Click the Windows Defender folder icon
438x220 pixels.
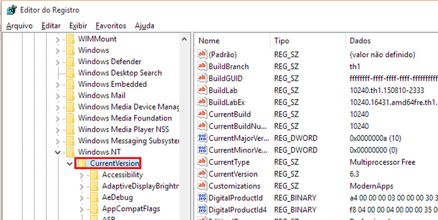click(x=70, y=62)
